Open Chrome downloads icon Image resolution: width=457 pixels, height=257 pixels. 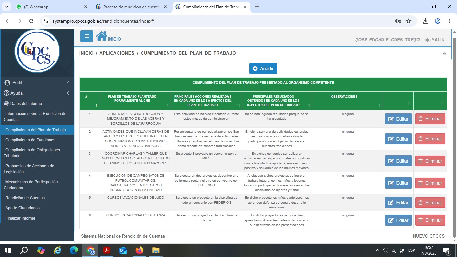[426, 21]
